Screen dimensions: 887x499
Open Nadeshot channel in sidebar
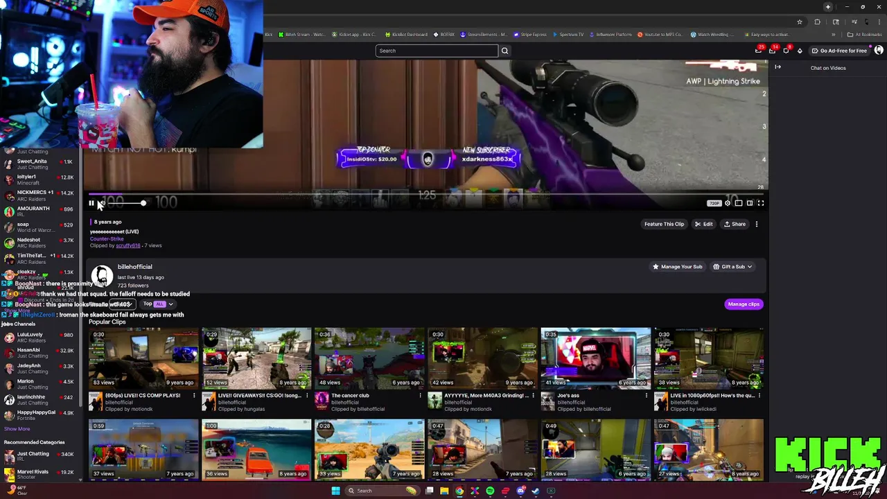click(40, 243)
